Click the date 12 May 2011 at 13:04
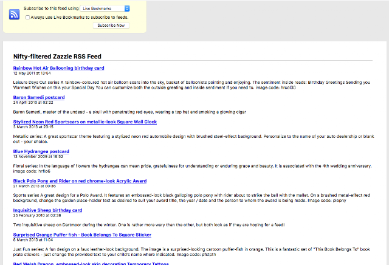The height and width of the screenshot is (265, 389). coord(32,73)
